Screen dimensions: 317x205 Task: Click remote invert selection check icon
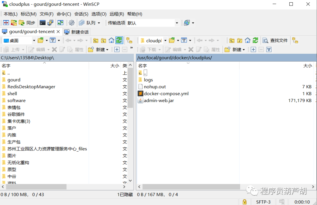(269, 50)
